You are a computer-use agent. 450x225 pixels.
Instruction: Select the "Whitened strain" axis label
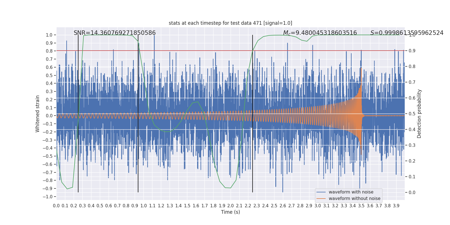point(38,114)
